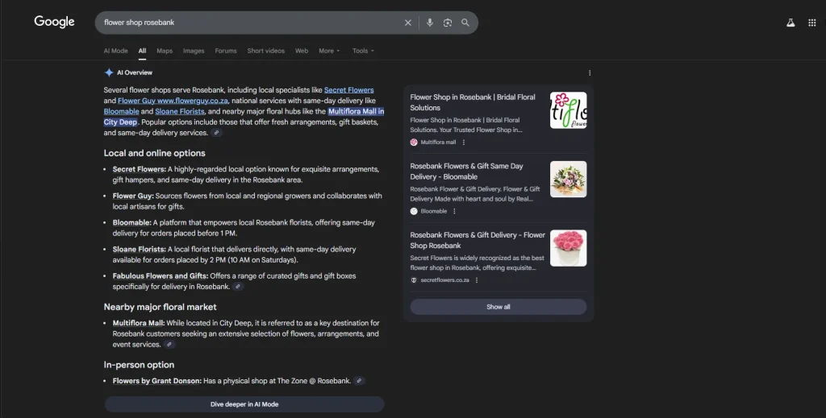Viewport: 826px width, 418px height.
Task: Click the magnifying glass search button
Action: pyautogui.click(x=465, y=23)
